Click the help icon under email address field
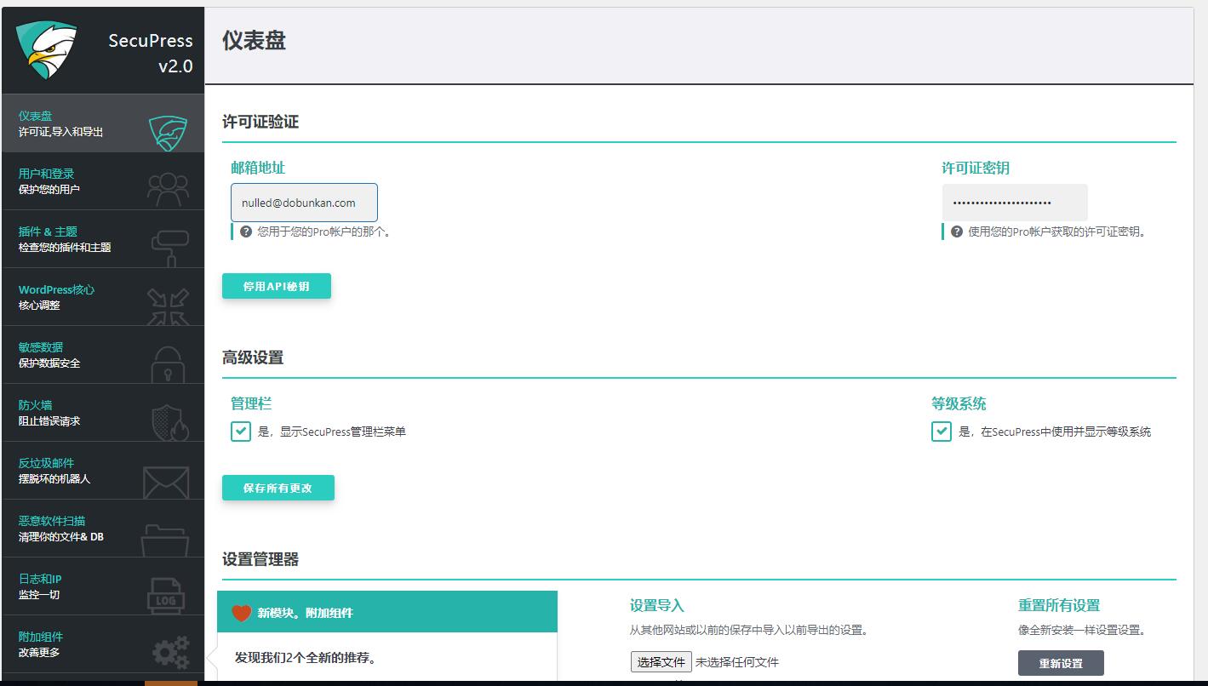 pos(246,232)
